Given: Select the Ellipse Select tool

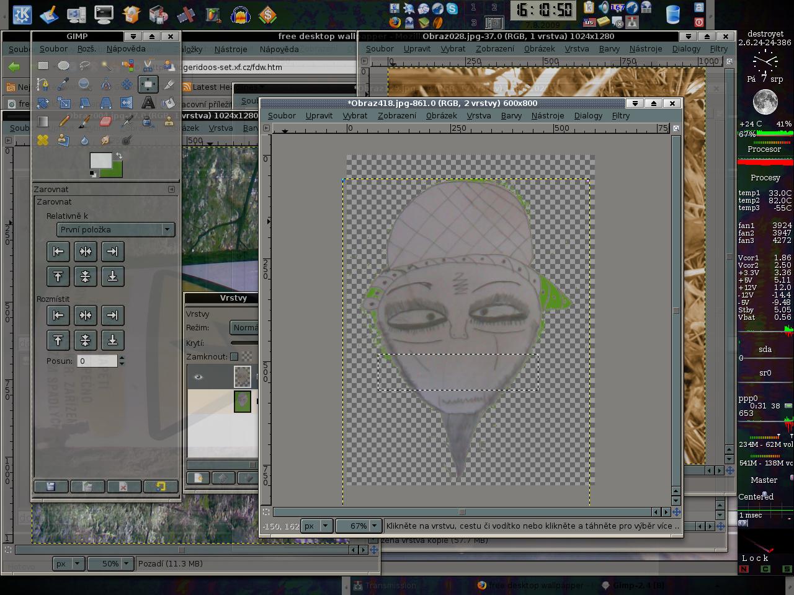Looking at the screenshot, I should (x=64, y=65).
